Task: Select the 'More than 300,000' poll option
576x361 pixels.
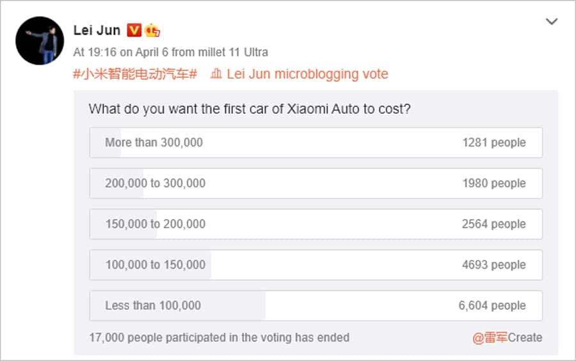Action: coord(316,142)
